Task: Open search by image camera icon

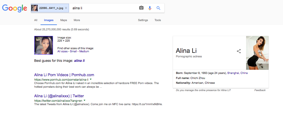Action: (141, 8)
